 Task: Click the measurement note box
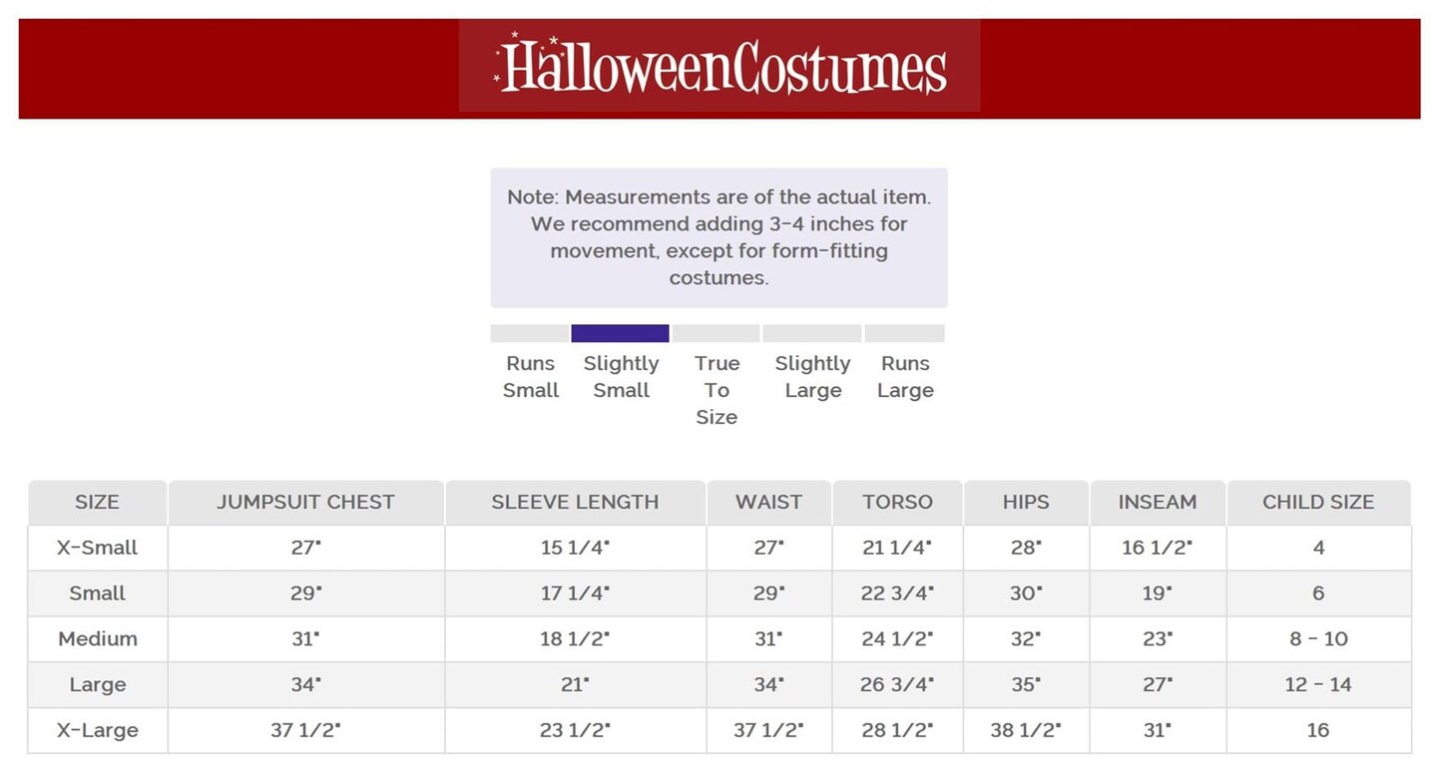coord(718,237)
